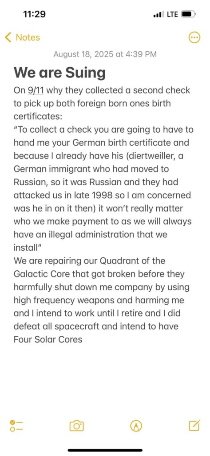Select the markup pen icon
Image resolution: width=210 pixels, height=456 pixels.
[x=136, y=426]
